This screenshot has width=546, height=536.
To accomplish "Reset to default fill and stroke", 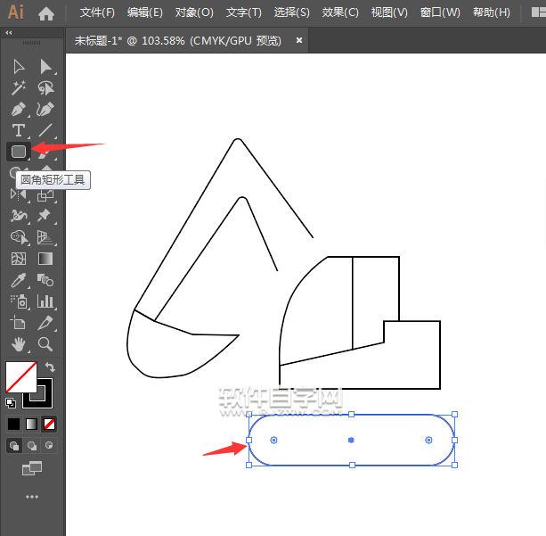I will [11, 403].
